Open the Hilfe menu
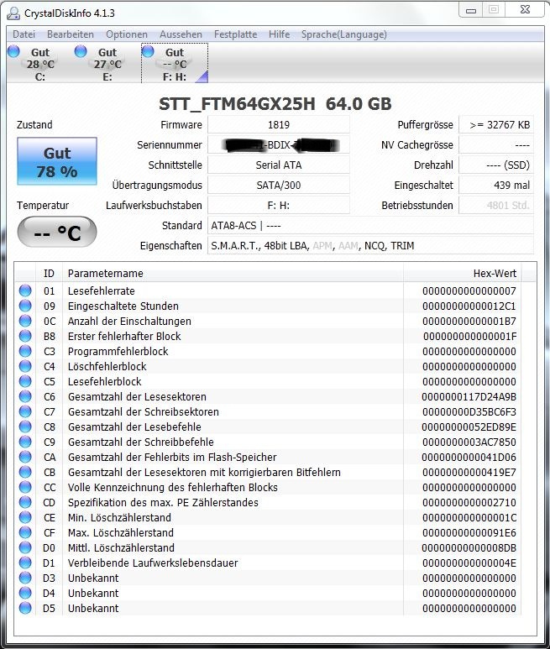Viewport: 550px width, 649px height. [x=280, y=34]
